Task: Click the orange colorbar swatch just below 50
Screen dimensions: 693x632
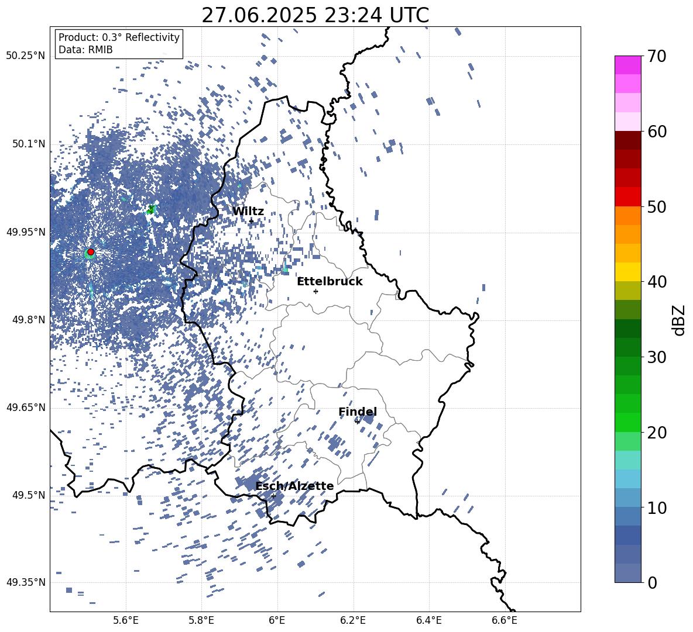Action: [x=627, y=216]
